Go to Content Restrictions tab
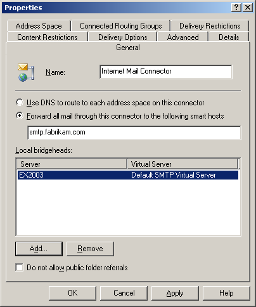Image resolution: width=256 pixels, height=307 pixels. 48,37
